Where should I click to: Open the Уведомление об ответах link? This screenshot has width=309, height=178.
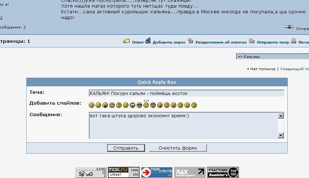[221, 42]
